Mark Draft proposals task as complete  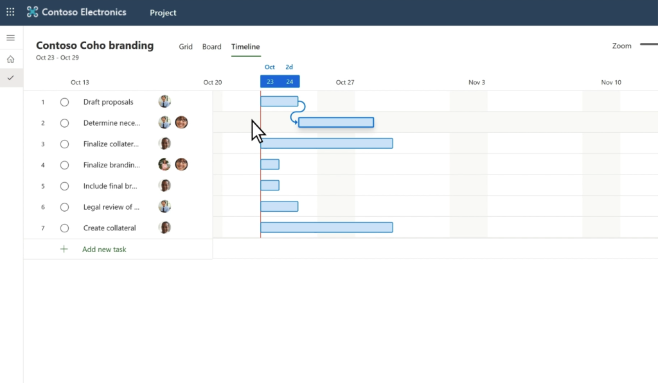click(x=64, y=101)
